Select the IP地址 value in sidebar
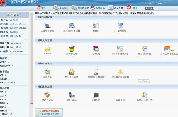This screenshot has height=117, width=178. pos(18,28)
